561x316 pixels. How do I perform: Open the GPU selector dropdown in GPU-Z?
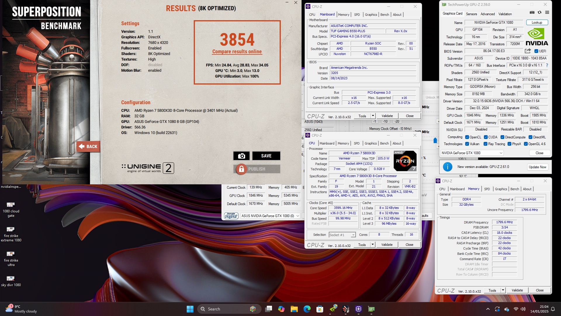[472, 153]
